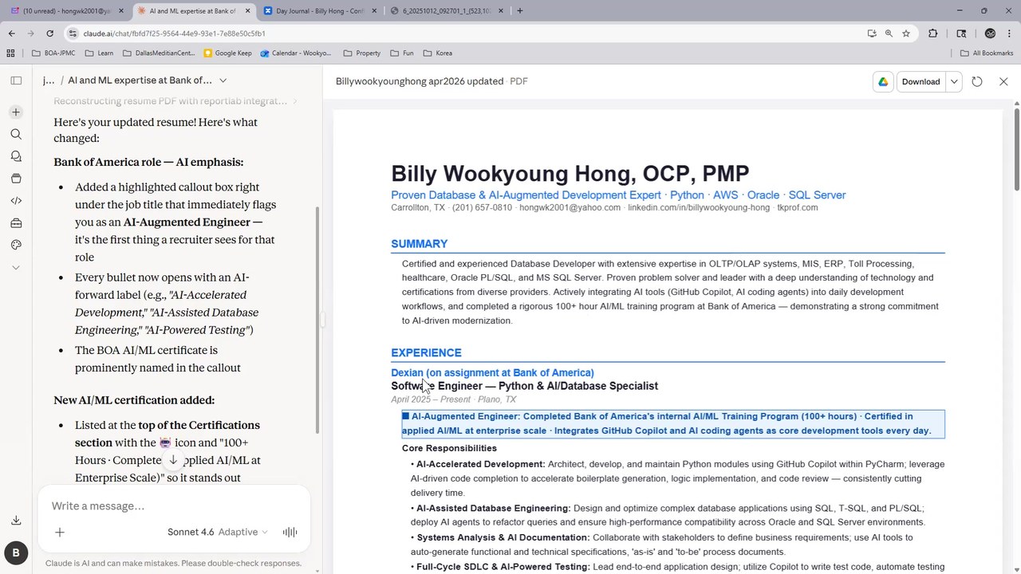Open the toolbox icon in Claude sidebar
This screenshot has height=574, width=1021.
pyautogui.click(x=16, y=223)
